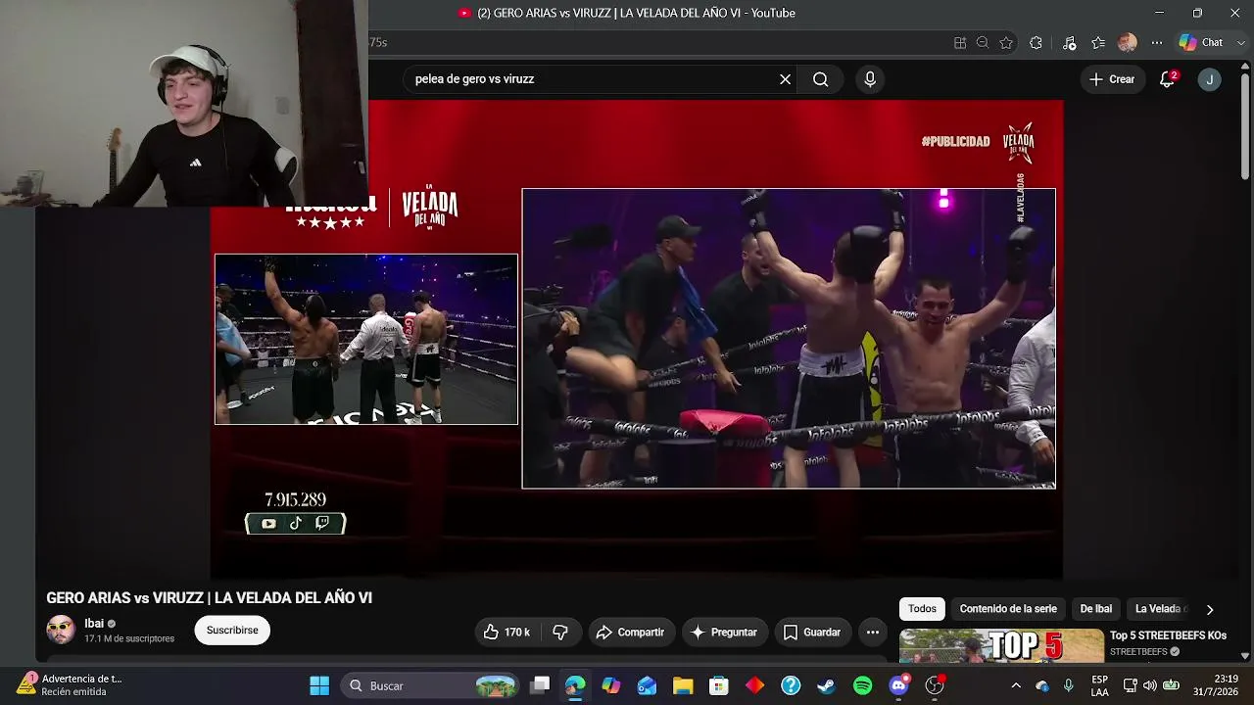The height and width of the screenshot is (705, 1254).
Task: Open the browser settings ellipsis menu
Action: [x=1157, y=43]
